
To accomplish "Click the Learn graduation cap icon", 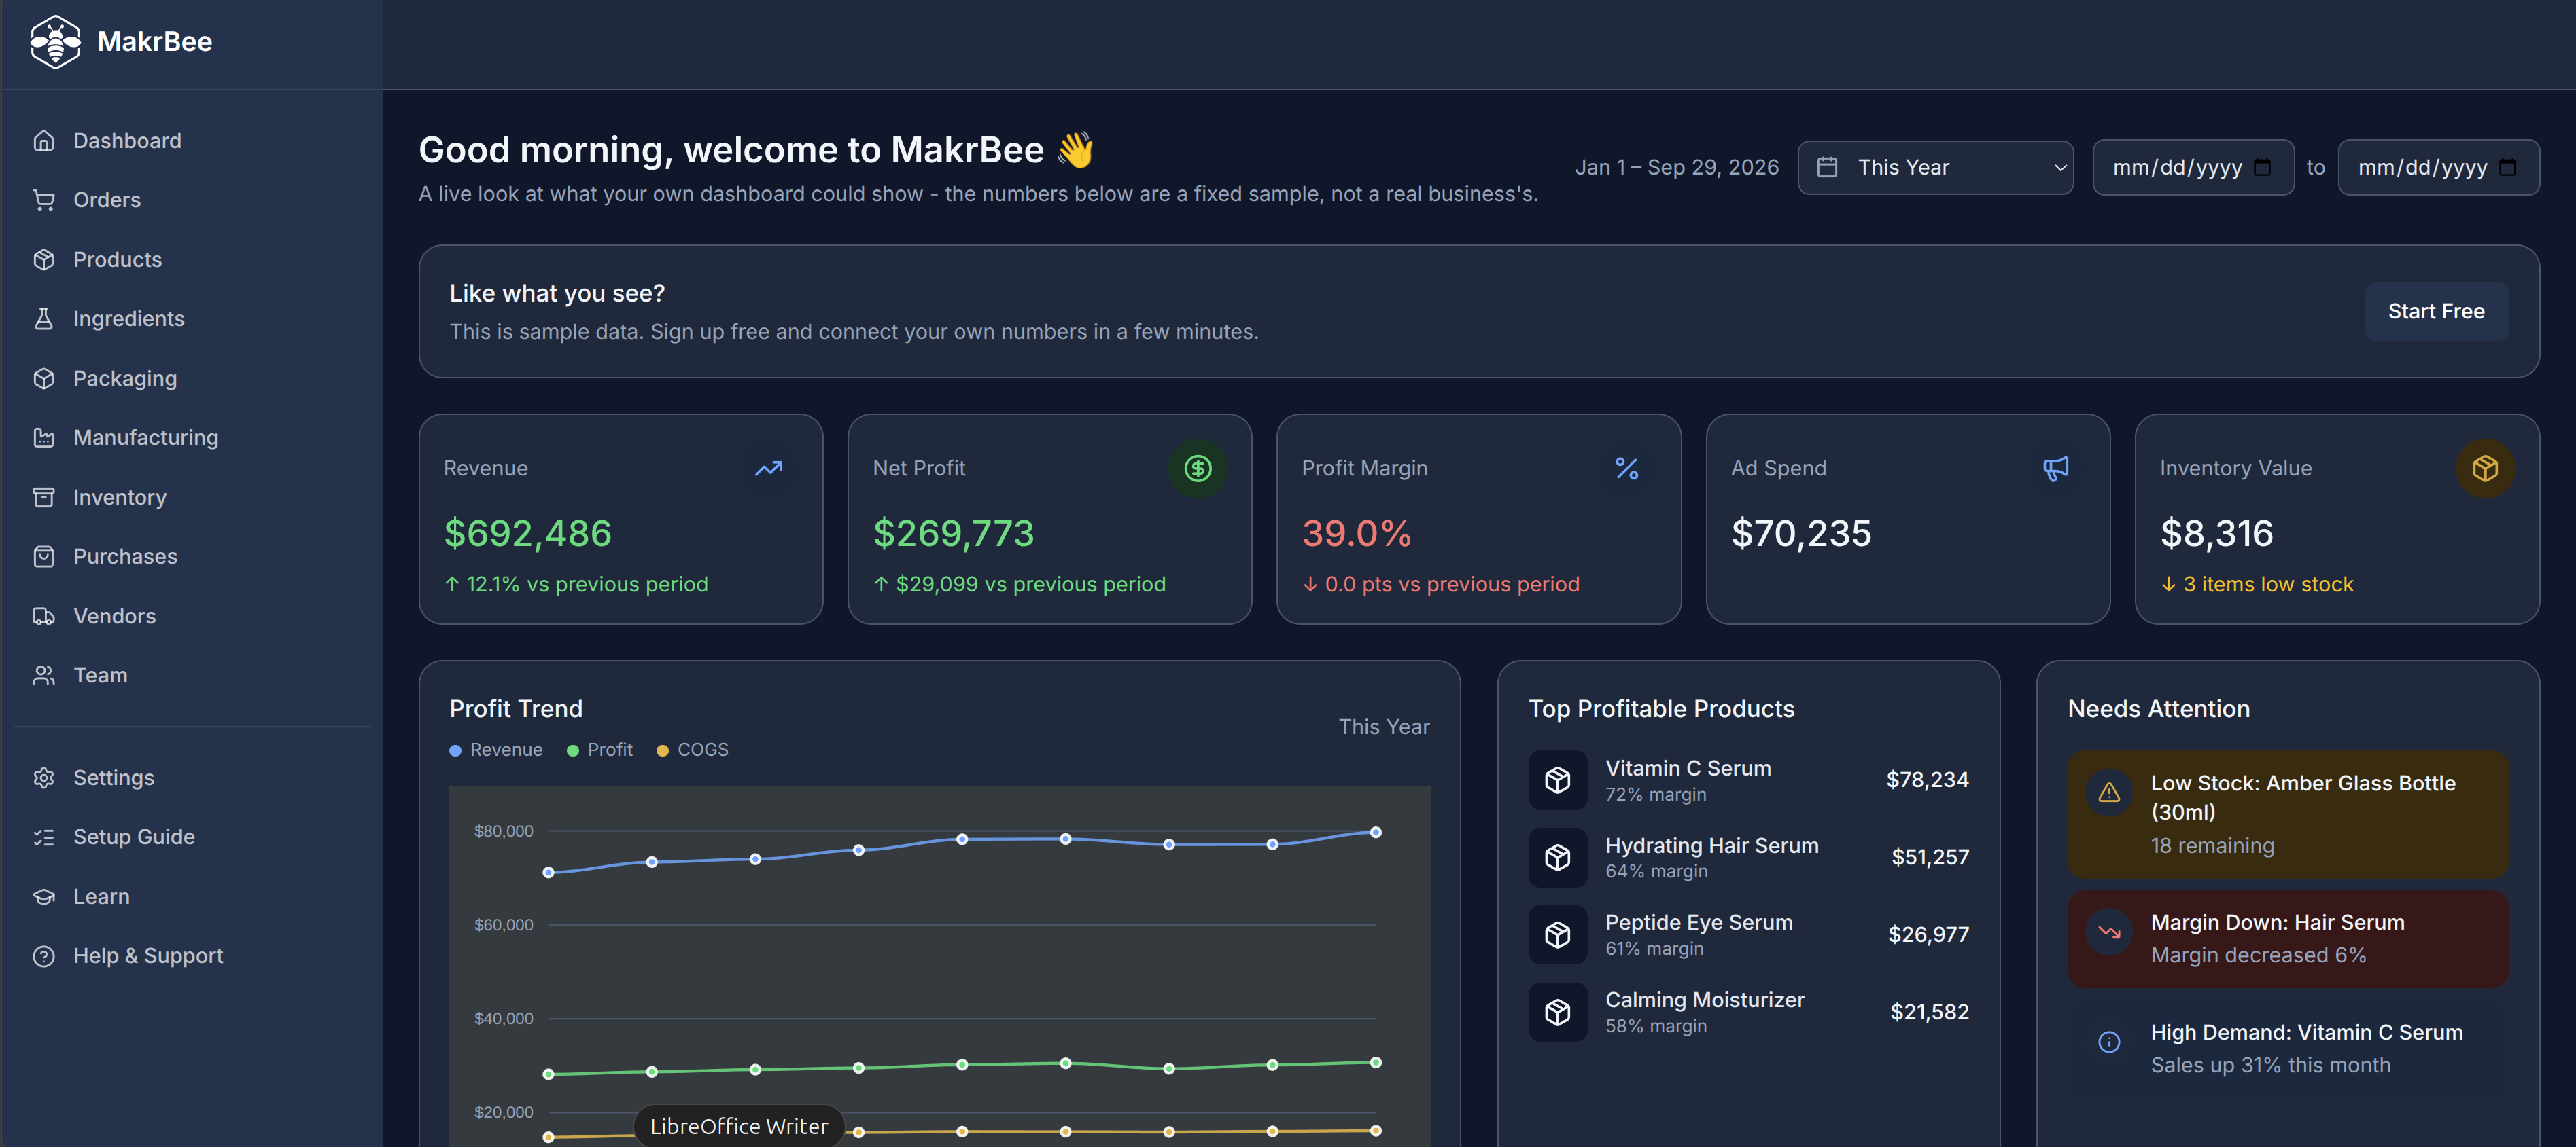I will pos(43,897).
